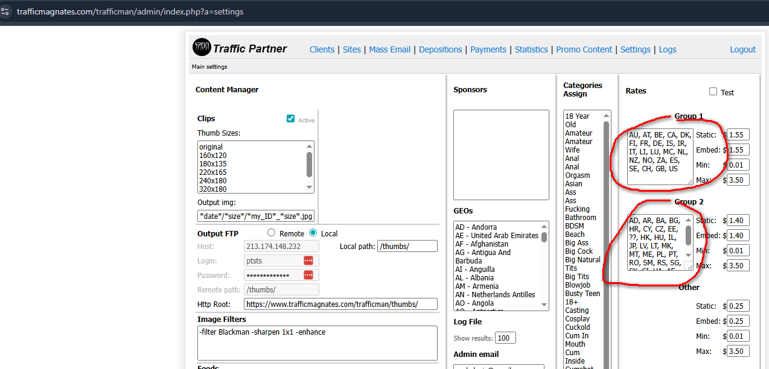This screenshot has height=369, width=769.
Task: Click password manager icon in Password field
Action: [x=308, y=275]
